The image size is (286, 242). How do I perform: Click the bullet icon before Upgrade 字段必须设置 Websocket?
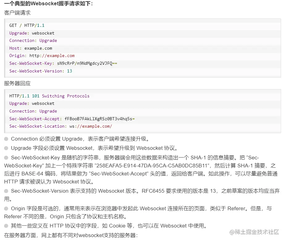click(x=6, y=148)
